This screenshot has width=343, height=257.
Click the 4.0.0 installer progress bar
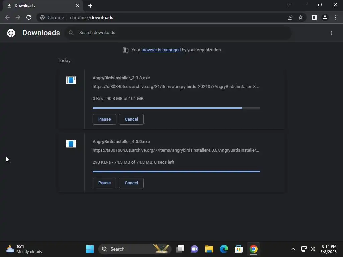(x=176, y=172)
